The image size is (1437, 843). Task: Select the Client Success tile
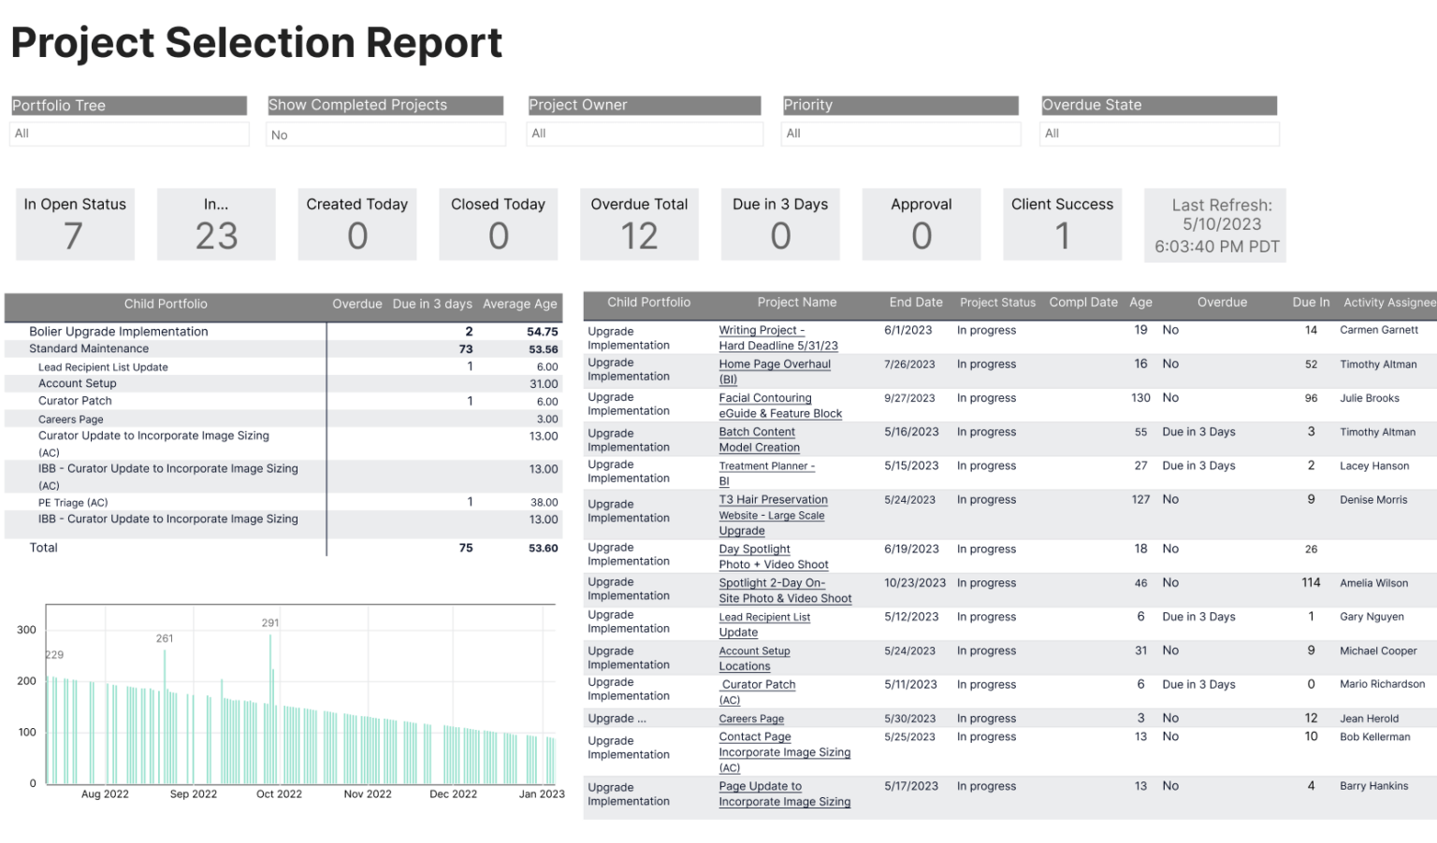click(x=1062, y=224)
